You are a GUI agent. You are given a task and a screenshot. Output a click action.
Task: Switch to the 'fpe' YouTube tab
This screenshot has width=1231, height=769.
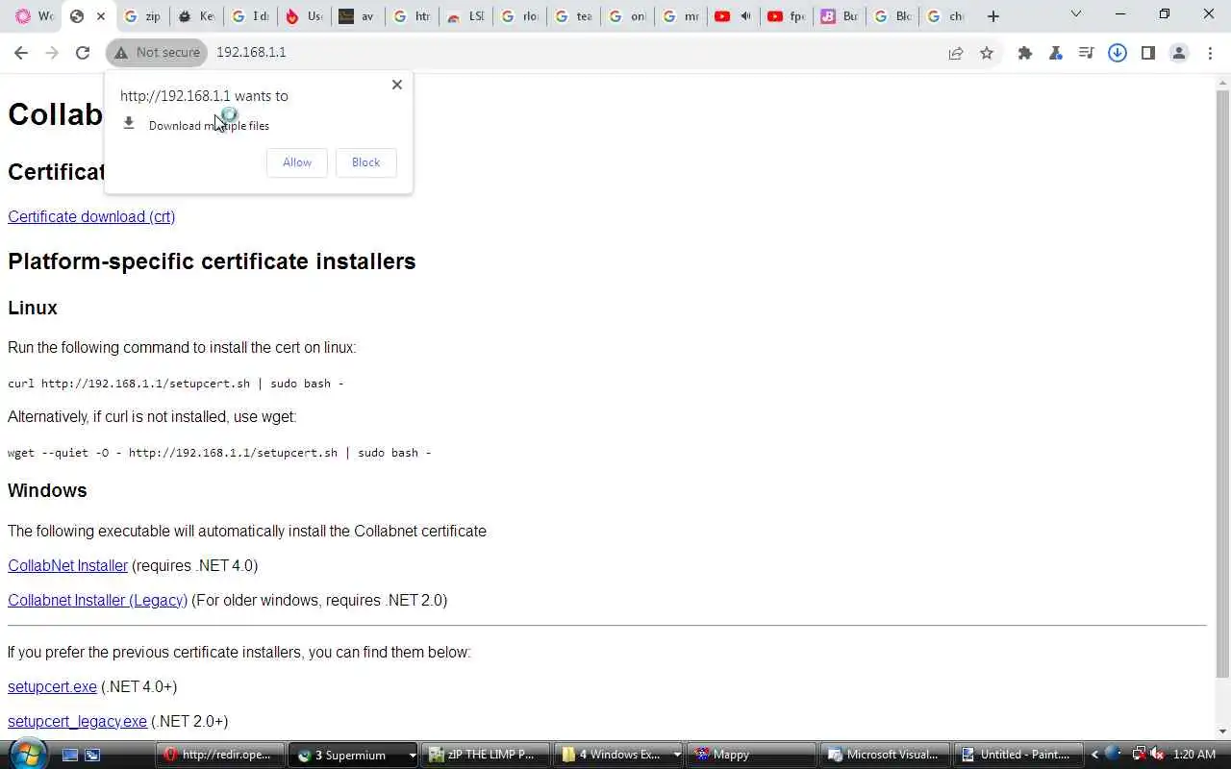(x=786, y=16)
